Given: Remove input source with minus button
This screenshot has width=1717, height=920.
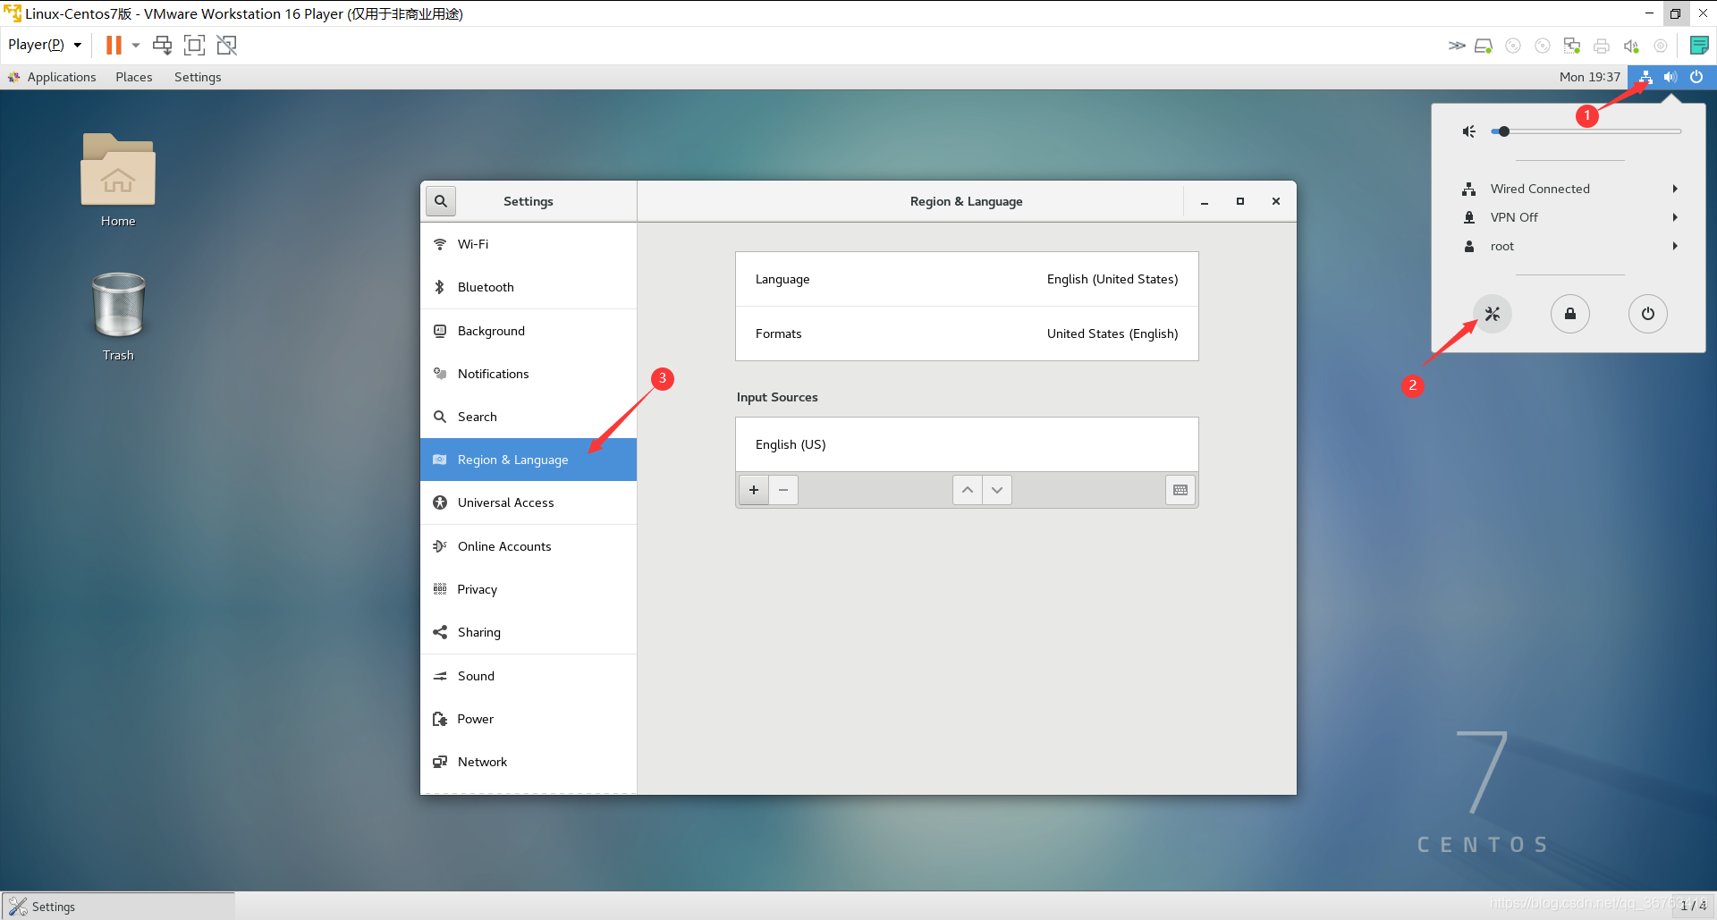Looking at the screenshot, I should pyautogui.click(x=783, y=490).
